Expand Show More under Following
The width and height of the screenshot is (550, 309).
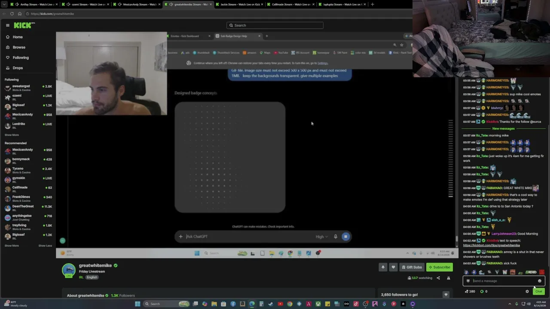tap(12, 135)
